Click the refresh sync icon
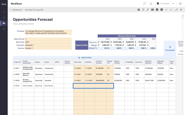Image resolution: width=185 pixels, height=115 pixels. tap(143, 10)
